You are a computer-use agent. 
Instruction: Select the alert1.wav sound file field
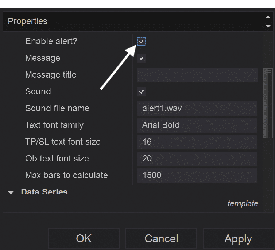(x=197, y=109)
